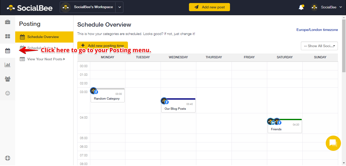Screen dimensions: 346x166
Task: Click the Facebook avatar on Our Blog Posts card
Action: [x=165, y=101]
